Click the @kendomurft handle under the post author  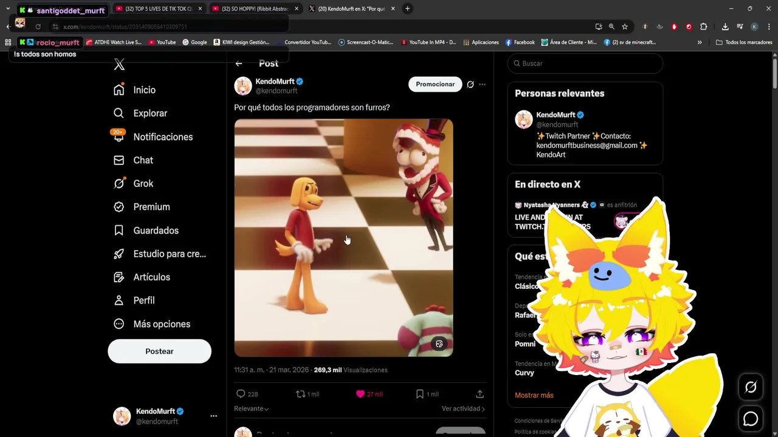pyautogui.click(x=277, y=91)
